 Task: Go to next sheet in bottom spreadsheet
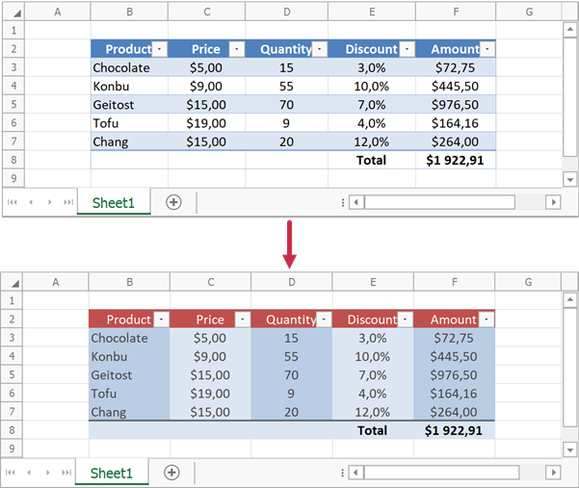pyautogui.click(x=47, y=473)
